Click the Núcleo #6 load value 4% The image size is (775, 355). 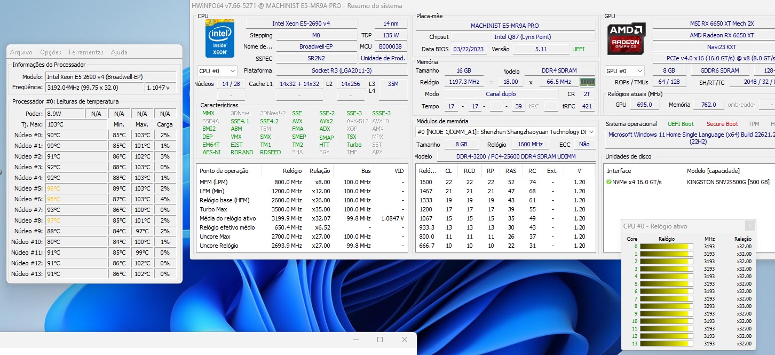pos(165,199)
